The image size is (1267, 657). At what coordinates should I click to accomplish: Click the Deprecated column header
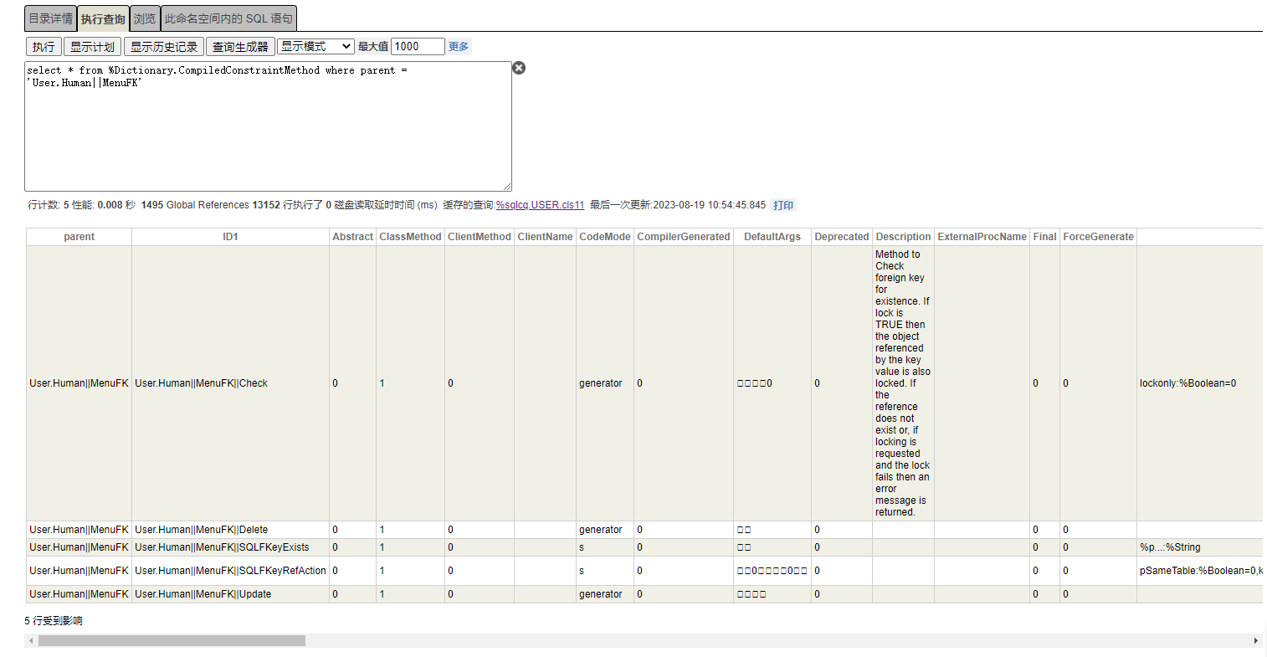point(842,237)
